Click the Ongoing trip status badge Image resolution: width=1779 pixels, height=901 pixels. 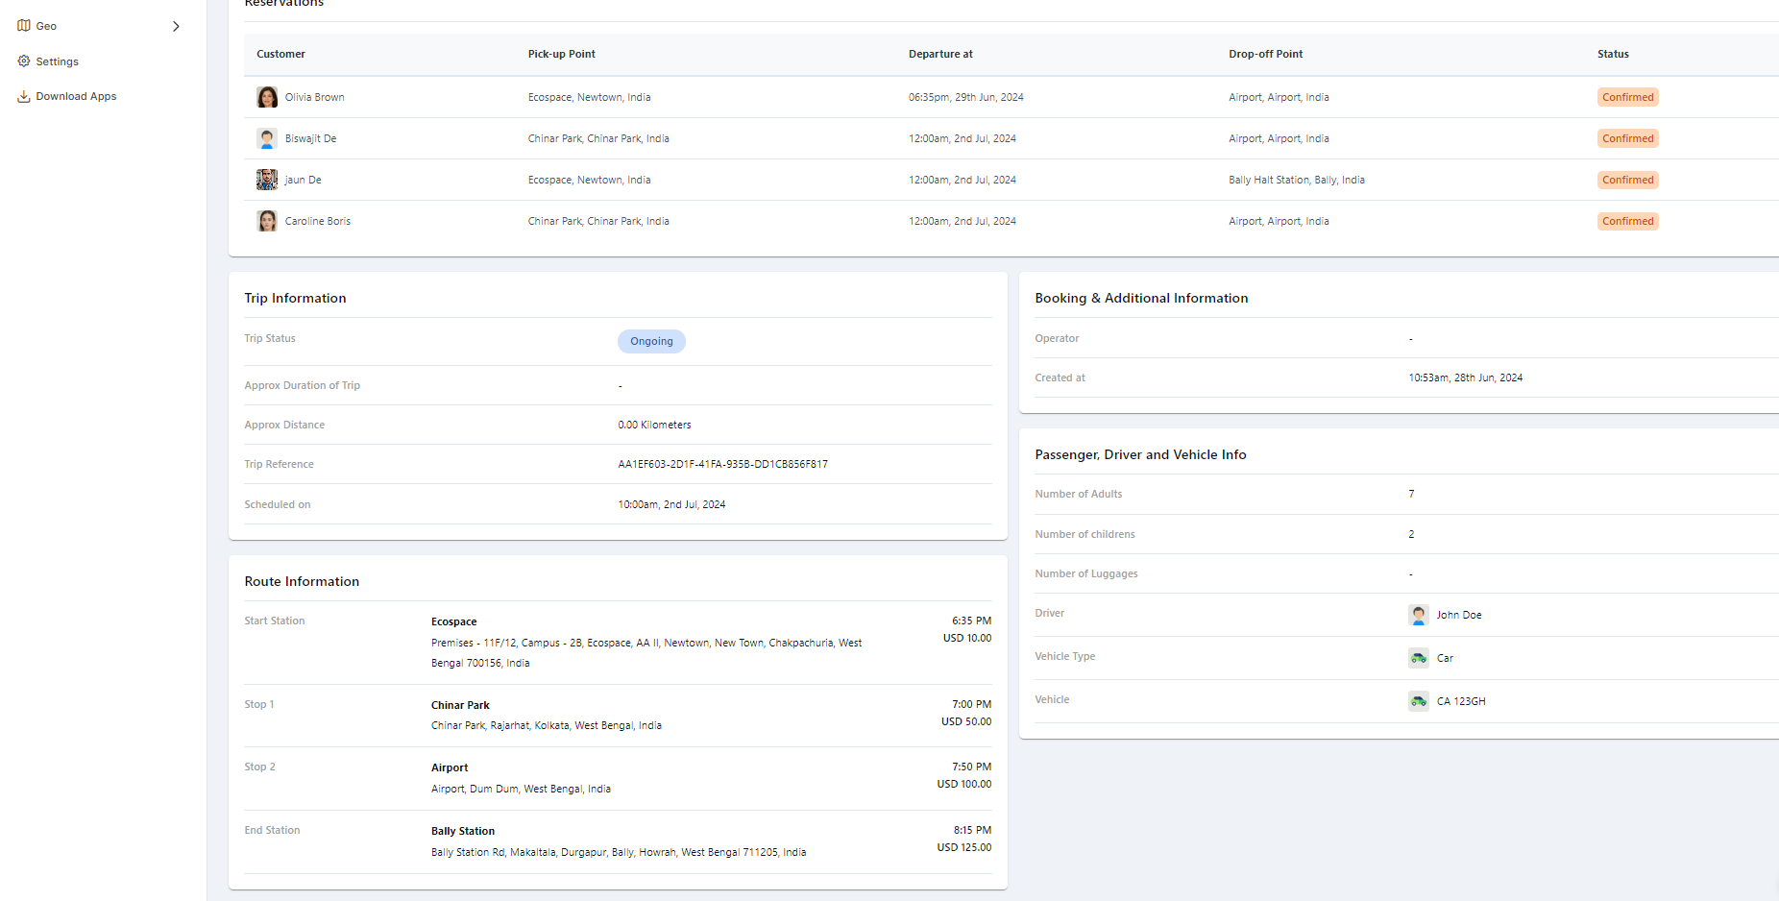[651, 342]
